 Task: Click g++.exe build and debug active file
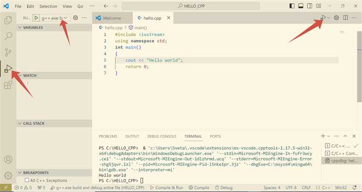click(98, 188)
